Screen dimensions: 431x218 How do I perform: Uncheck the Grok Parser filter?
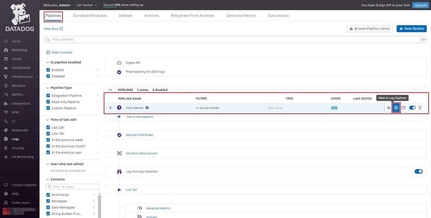48,195
